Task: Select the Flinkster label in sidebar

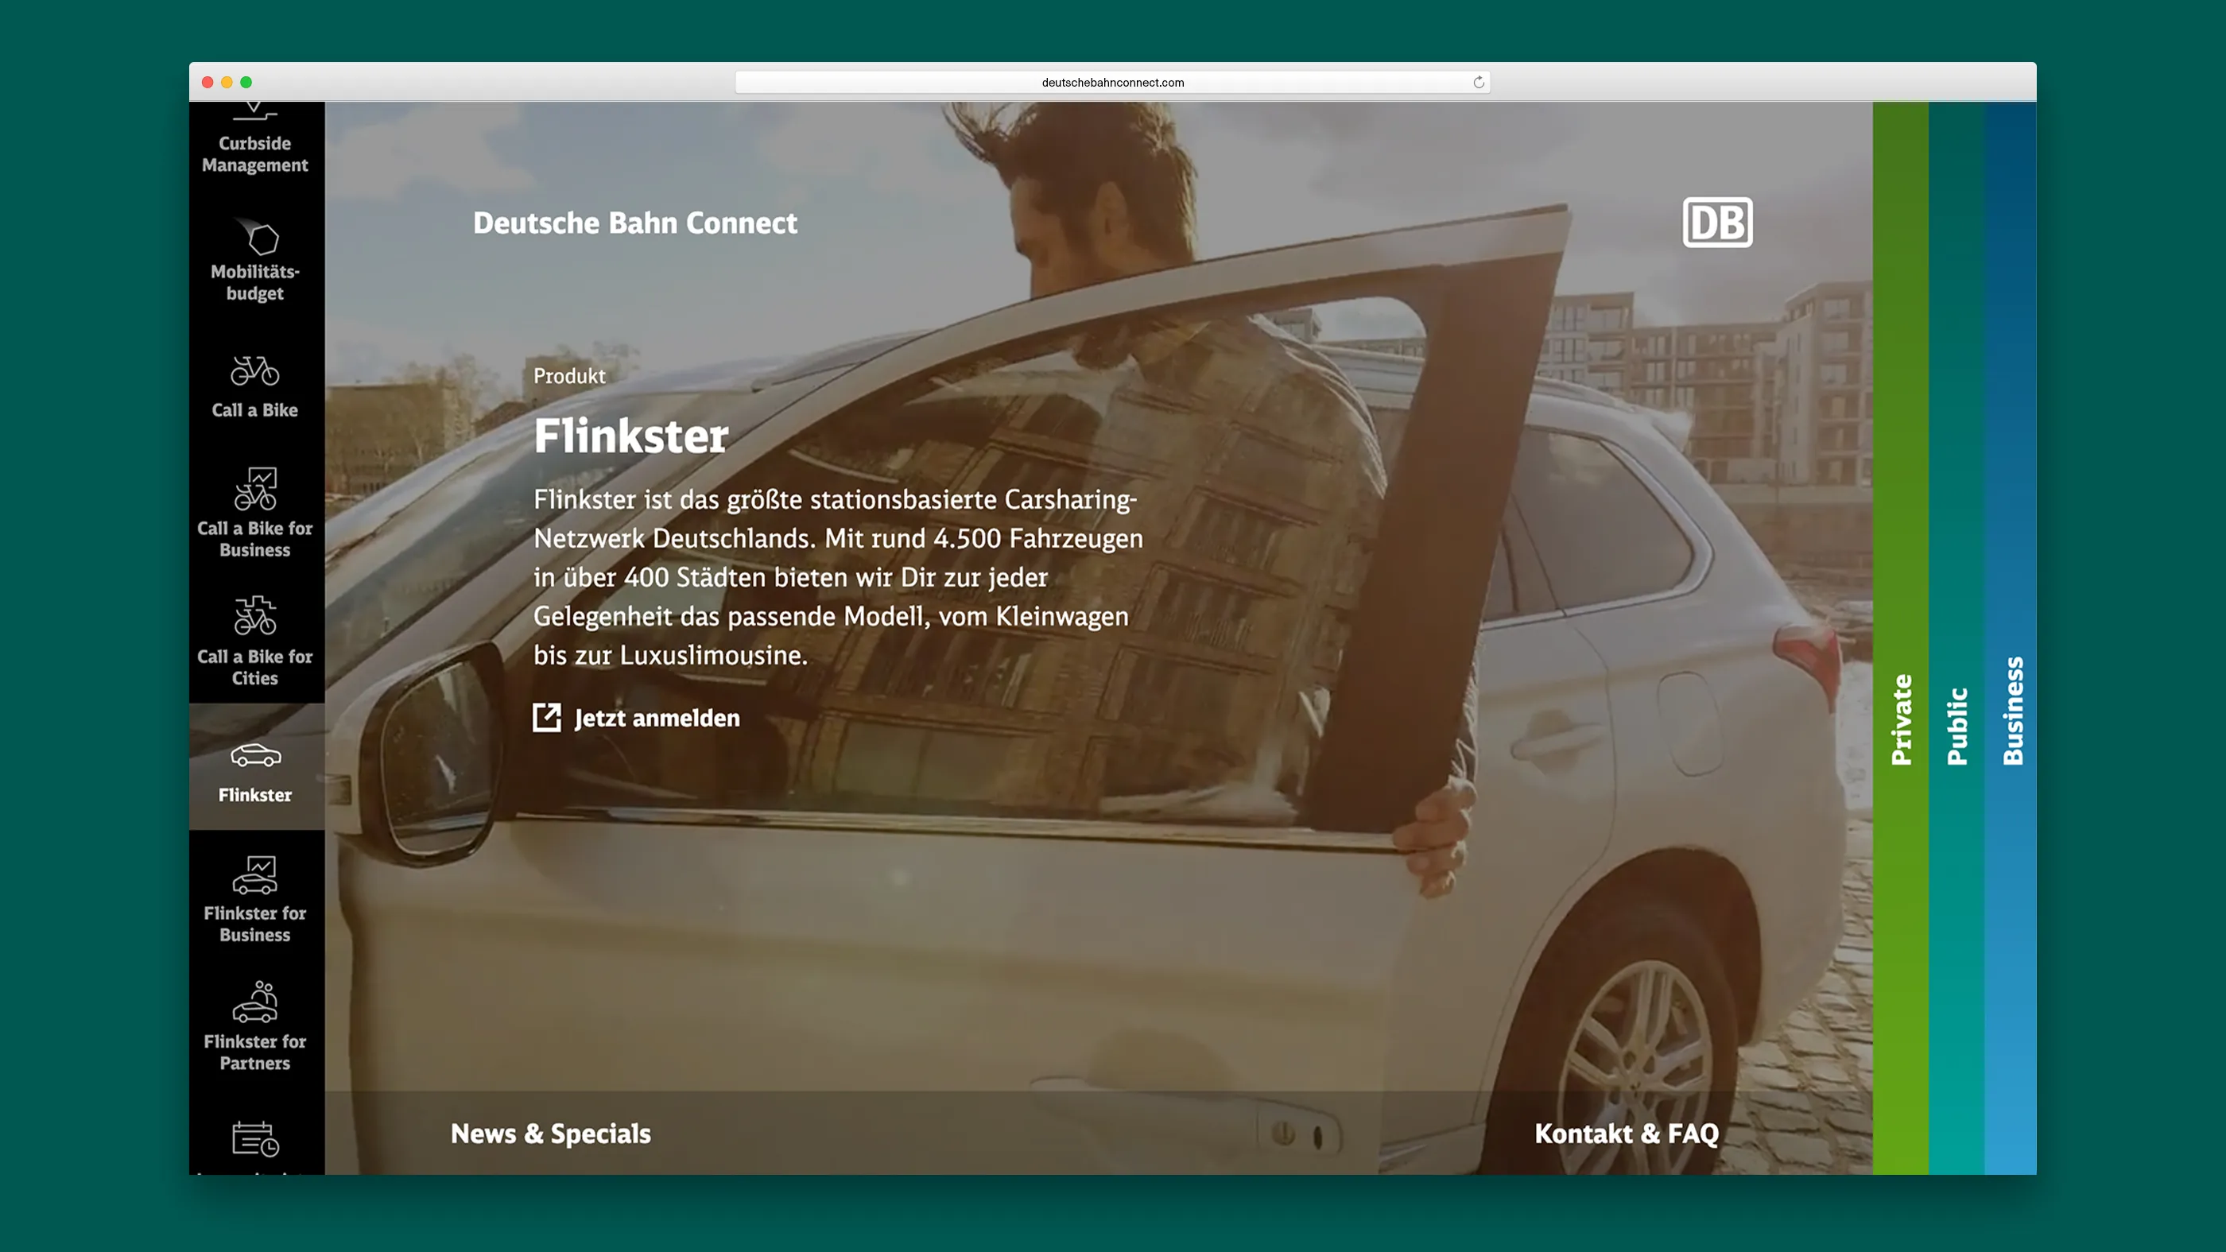Action: [255, 795]
